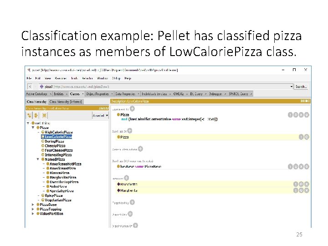Open the ontology IRI dropdown arrow

[291, 87]
